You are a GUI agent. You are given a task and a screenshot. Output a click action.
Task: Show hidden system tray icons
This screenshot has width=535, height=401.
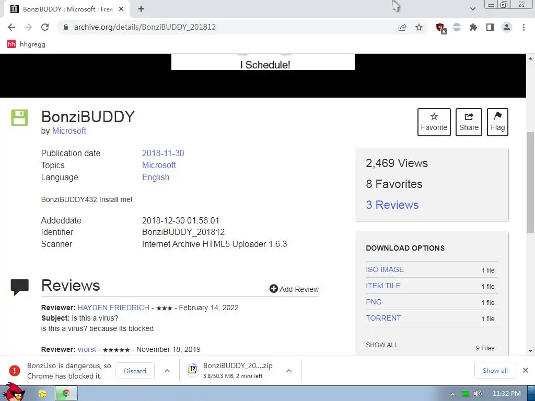[x=452, y=394]
